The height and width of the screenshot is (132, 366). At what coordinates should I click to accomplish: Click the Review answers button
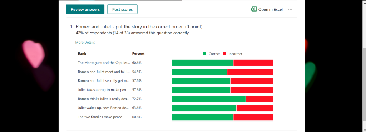(x=85, y=9)
